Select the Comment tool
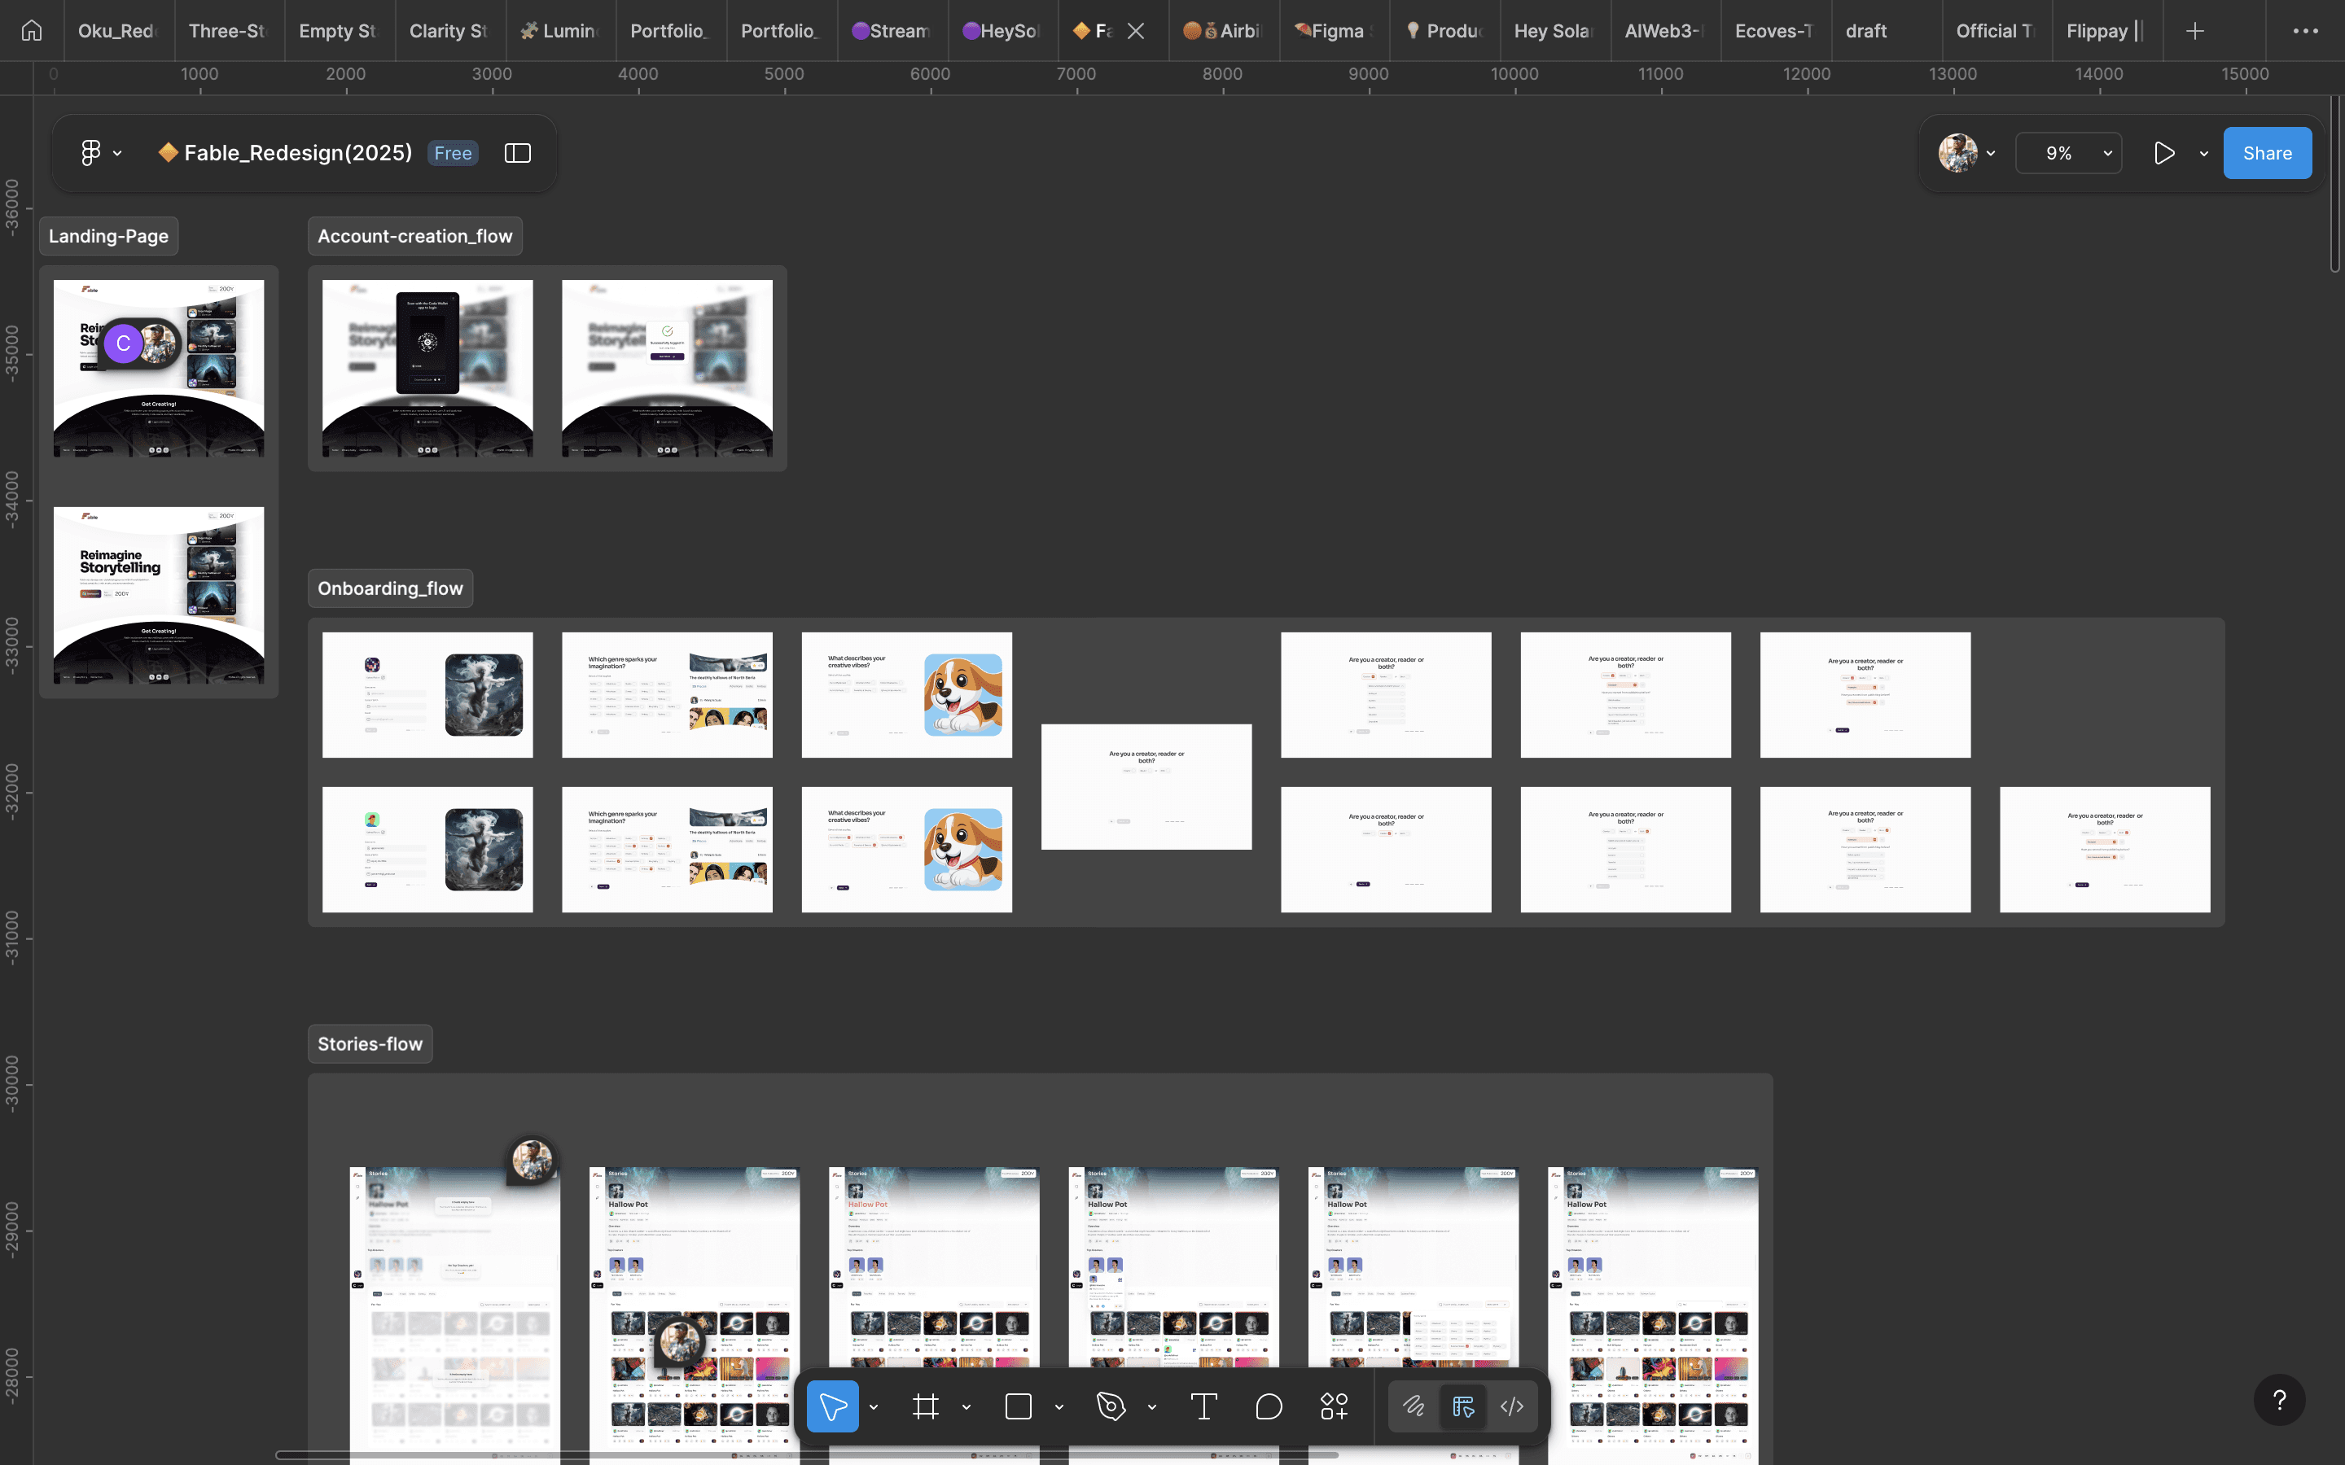This screenshot has height=1465, width=2345. [x=1269, y=1406]
